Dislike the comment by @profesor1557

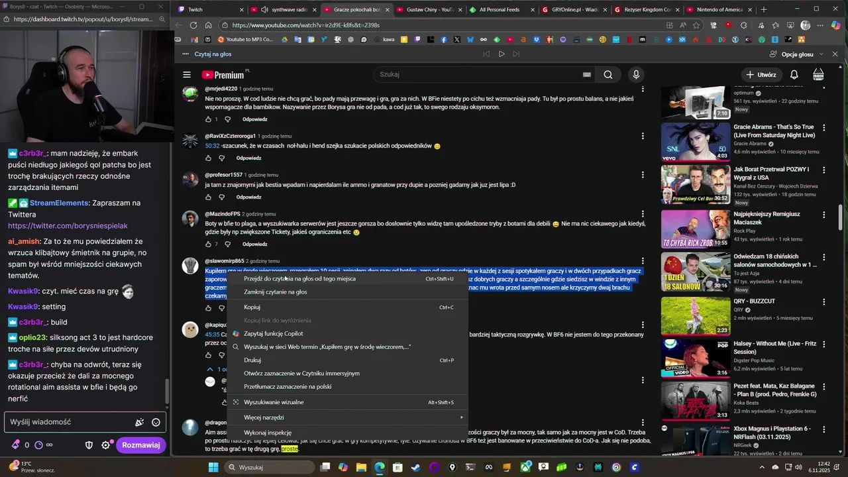coord(221,197)
